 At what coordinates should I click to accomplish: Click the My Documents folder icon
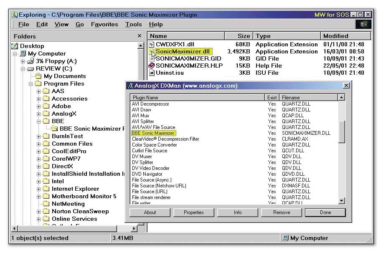click(x=38, y=76)
